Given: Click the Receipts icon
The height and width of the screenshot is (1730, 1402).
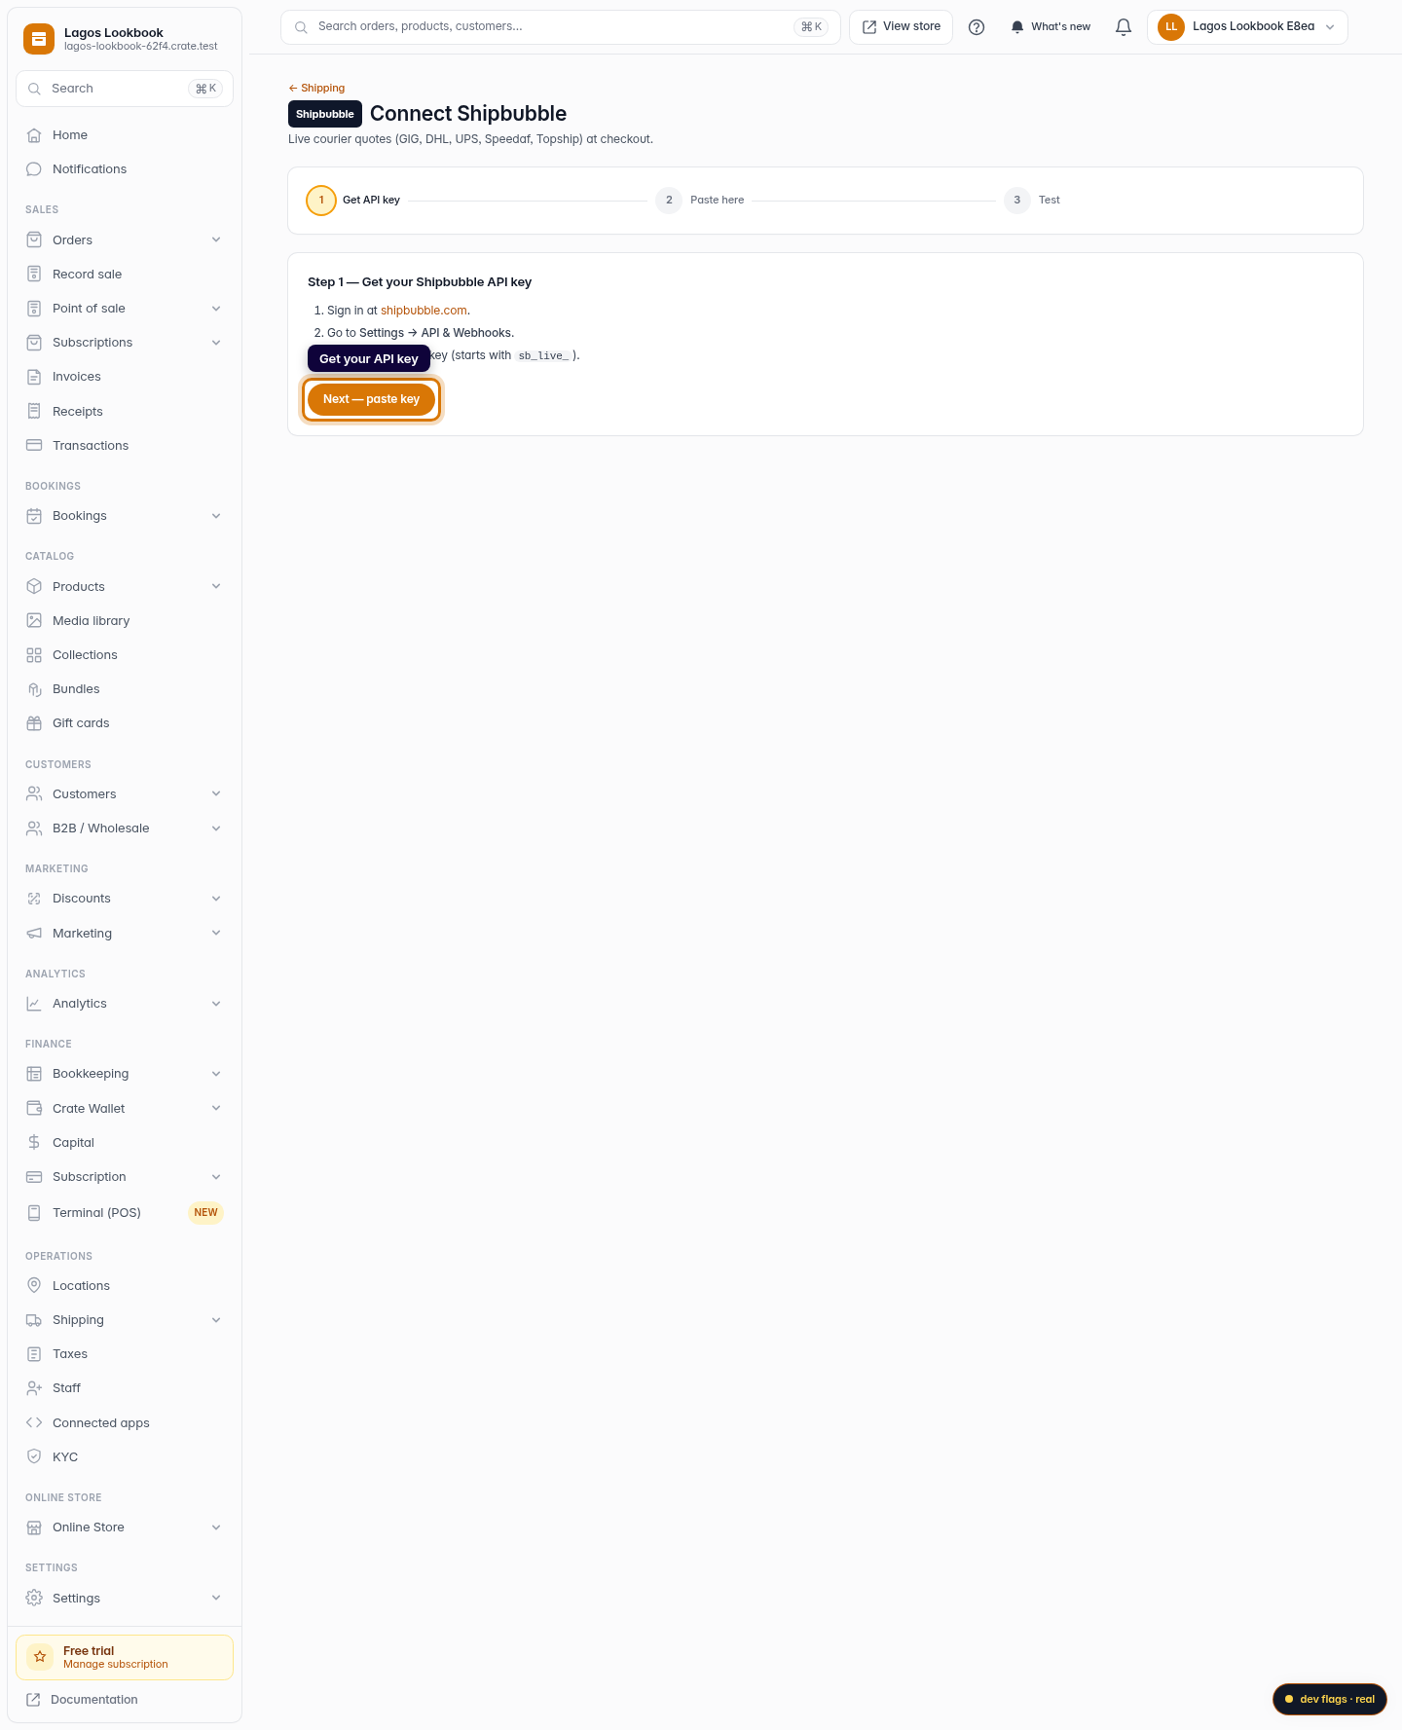Looking at the screenshot, I should (34, 412).
